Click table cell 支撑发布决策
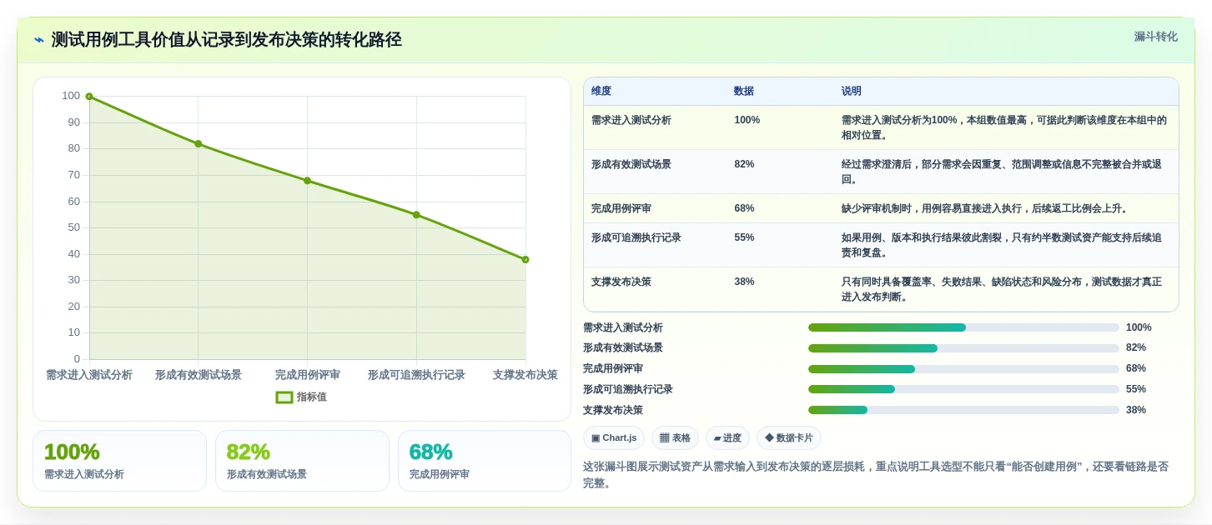The height and width of the screenshot is (525, 1212). tap(621, 282)
